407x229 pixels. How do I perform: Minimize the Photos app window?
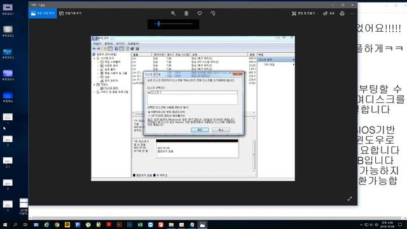(x=333, y=4)
